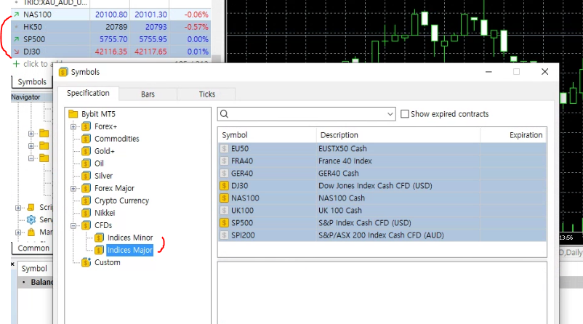This screenshot has height=324, width=583.
Task: Enable Show expired contracts checkbox
Action: [404, 114]
